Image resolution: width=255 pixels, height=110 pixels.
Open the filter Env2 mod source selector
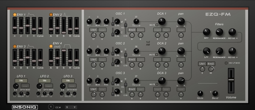point(211,64)
